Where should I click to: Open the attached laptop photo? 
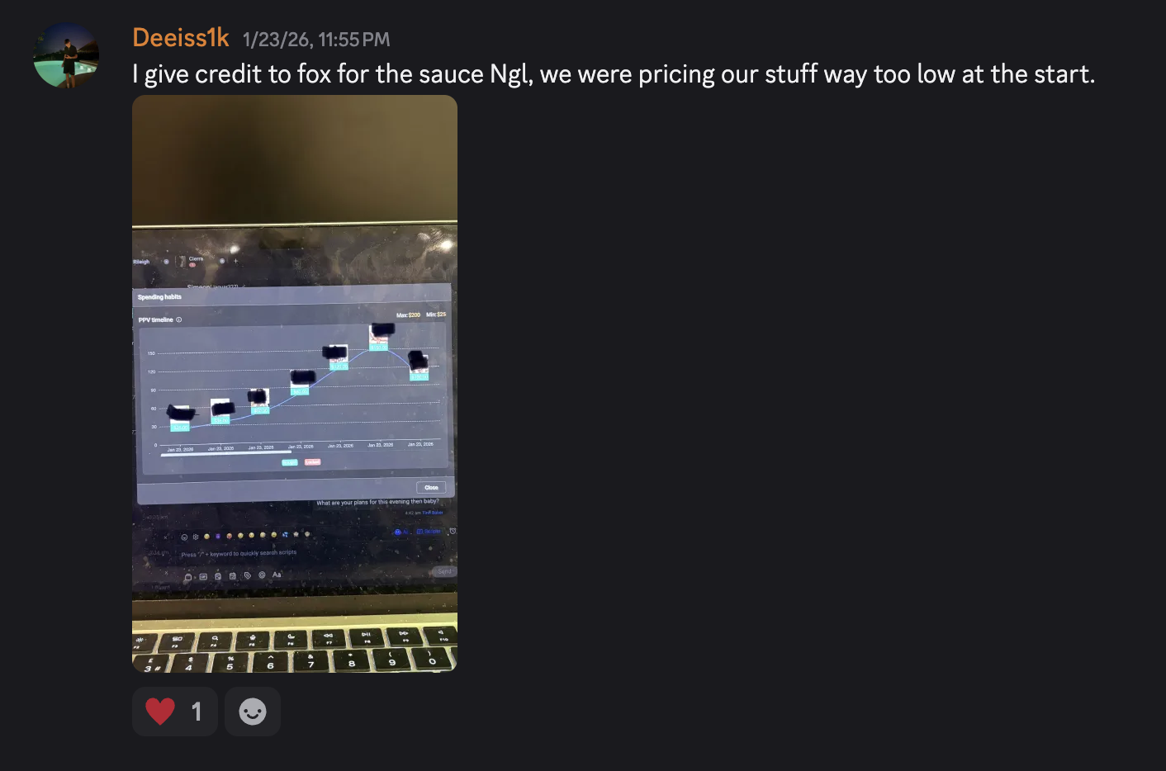coord(295,383)
